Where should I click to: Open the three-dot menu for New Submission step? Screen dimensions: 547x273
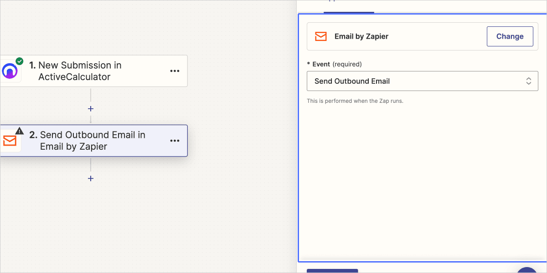tap(175, 71)
